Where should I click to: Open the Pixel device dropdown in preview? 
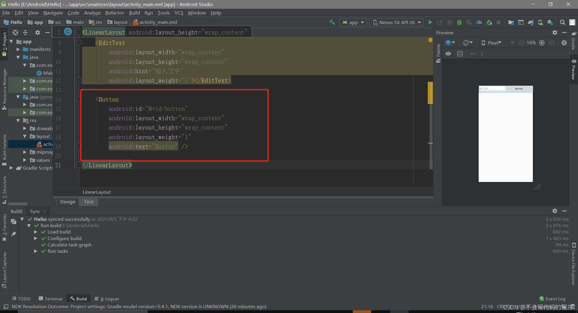point(491,43)
